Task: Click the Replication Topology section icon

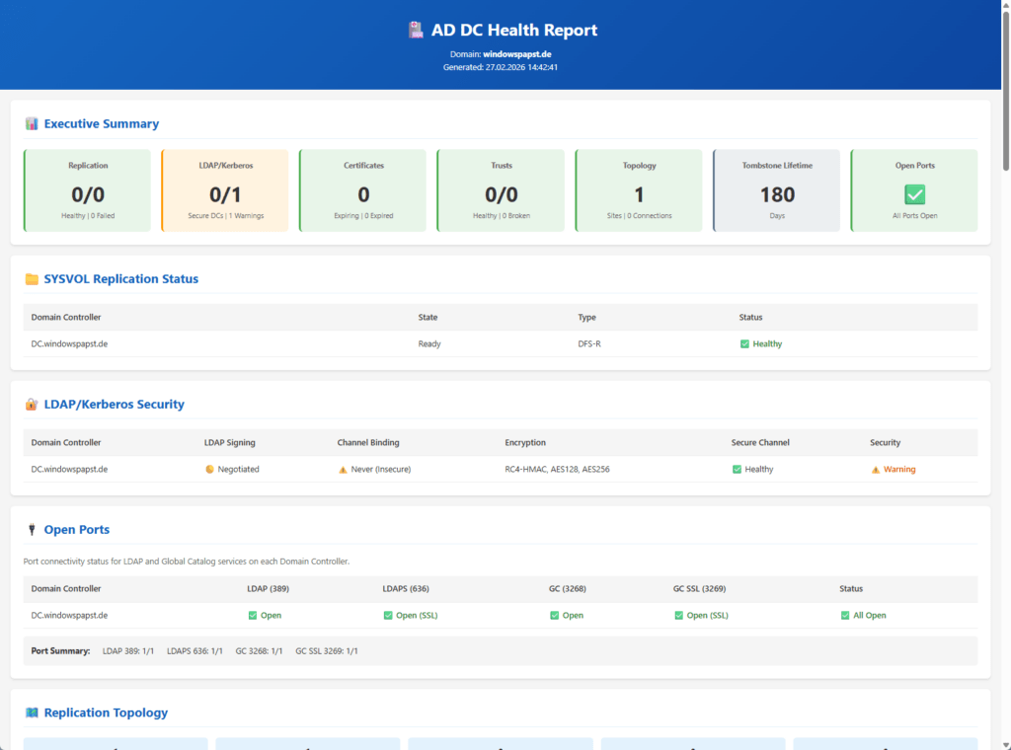Action: pos(33,712)
